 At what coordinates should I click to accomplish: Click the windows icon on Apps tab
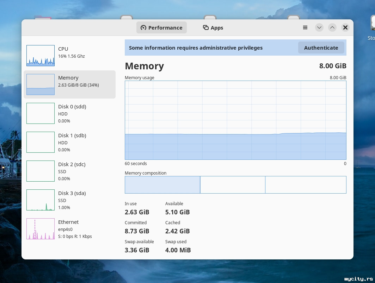[x=206, y=27]
